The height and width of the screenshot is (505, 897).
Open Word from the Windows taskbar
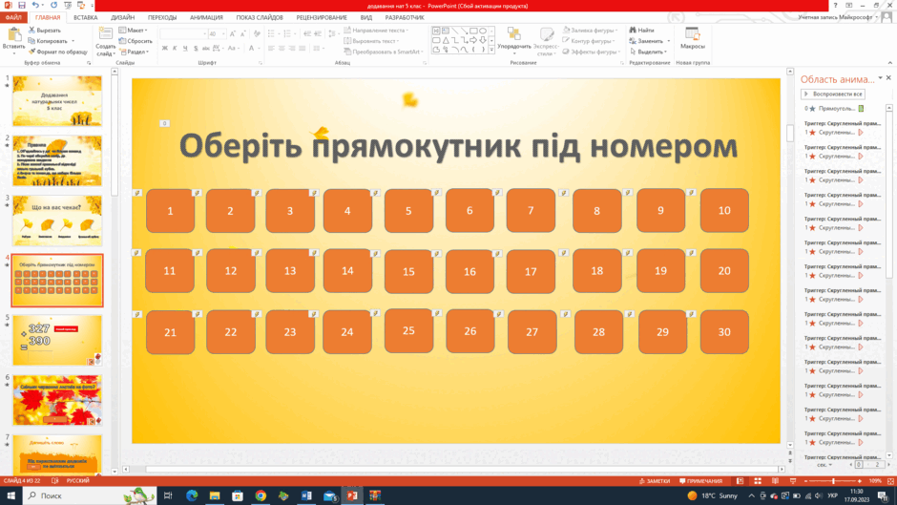(306, 495)
